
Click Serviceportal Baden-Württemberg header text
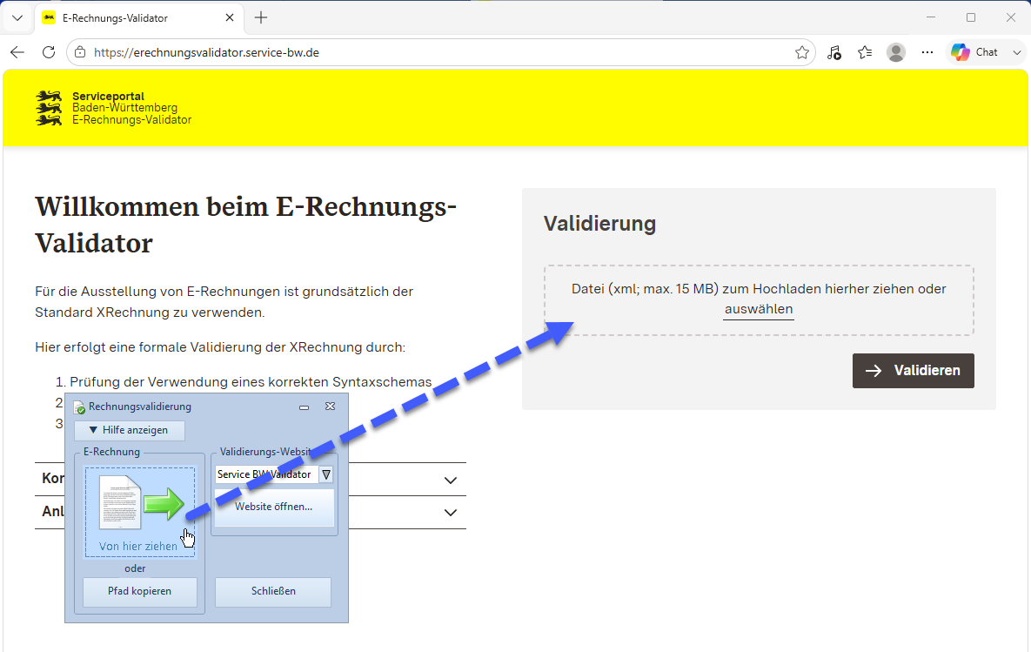point(131,108)
